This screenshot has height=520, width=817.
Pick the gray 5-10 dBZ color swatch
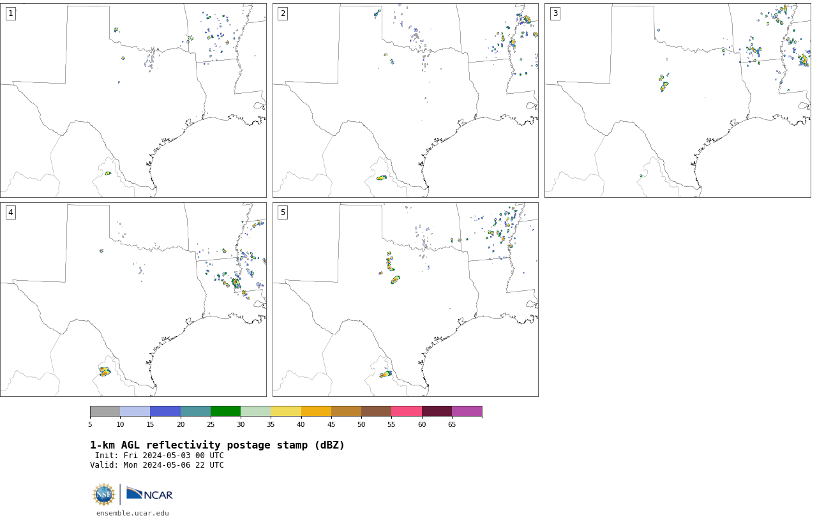pos(105,411)
